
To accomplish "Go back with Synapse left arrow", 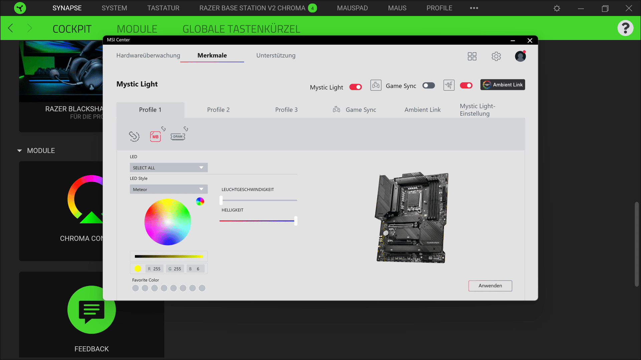I will tap(10, 28).
